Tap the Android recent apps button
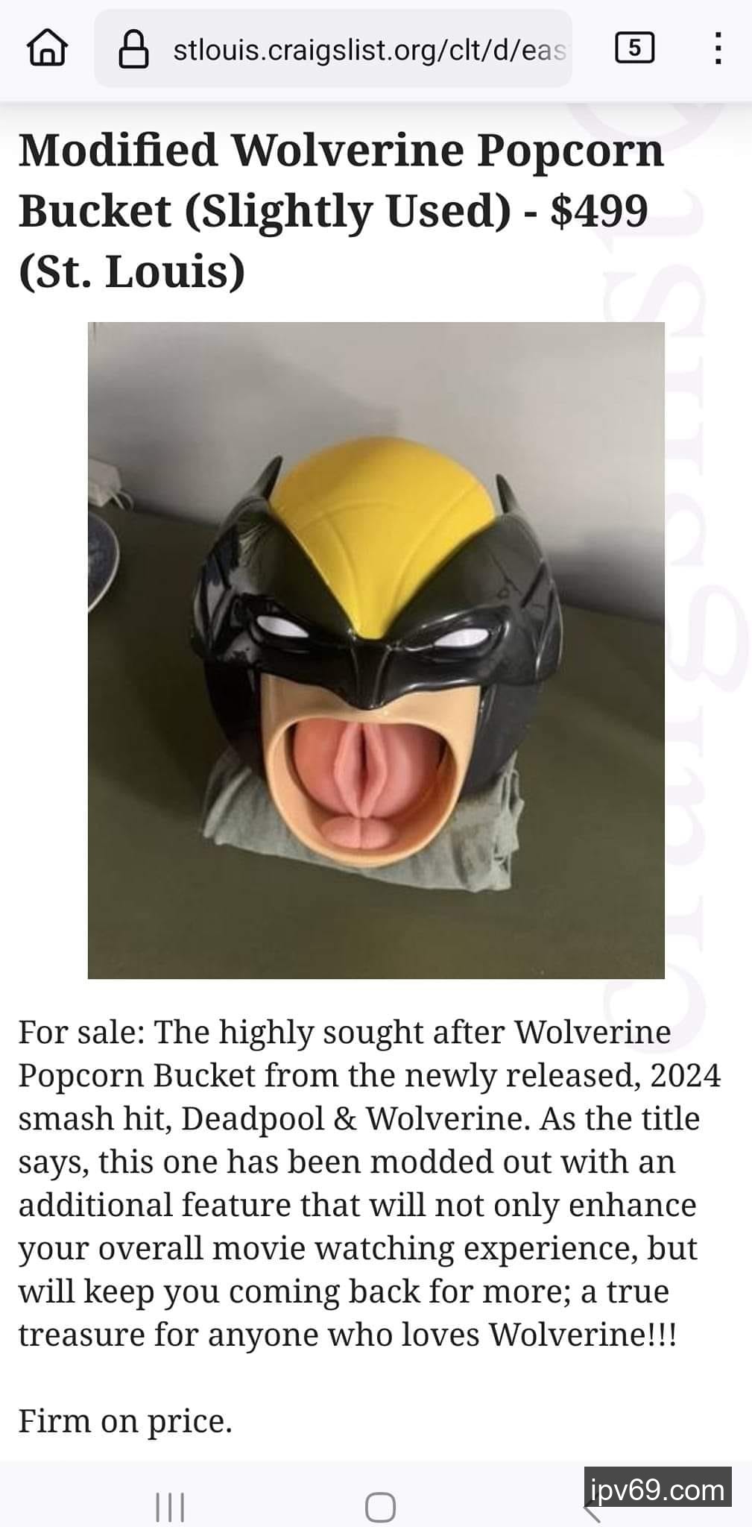 tap(170, 1506)
